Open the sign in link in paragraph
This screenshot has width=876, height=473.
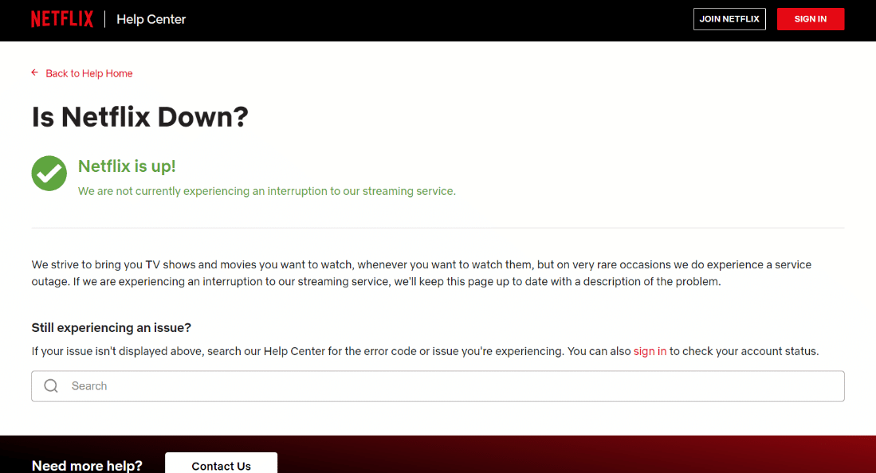pos(650,351)
